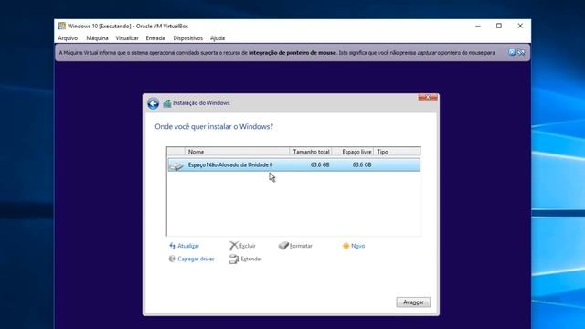This screenshot has height=329, width=585.
Task: Open the Arquivo menu
Action: (68, 38)
